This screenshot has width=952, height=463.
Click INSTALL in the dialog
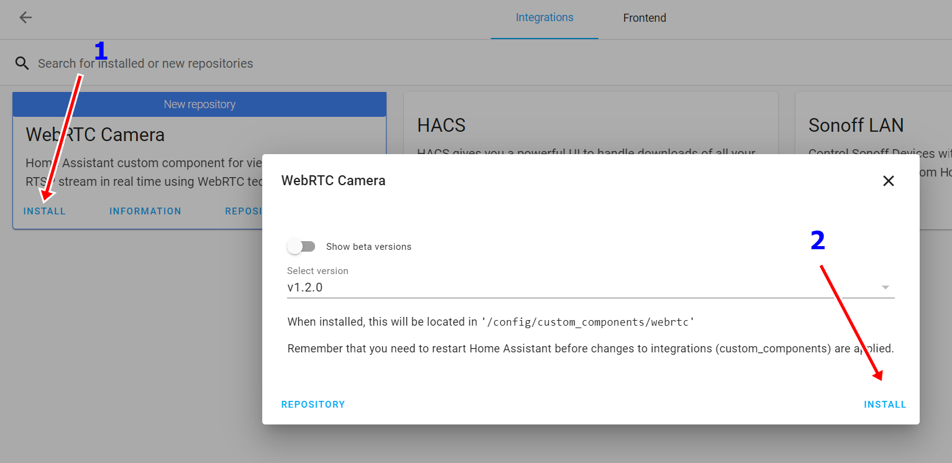885,405
